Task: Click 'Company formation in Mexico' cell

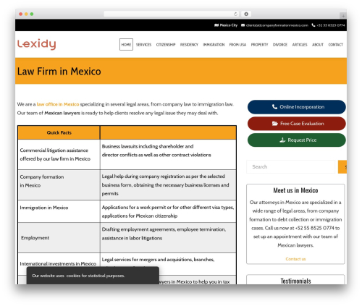Action: 59,185
